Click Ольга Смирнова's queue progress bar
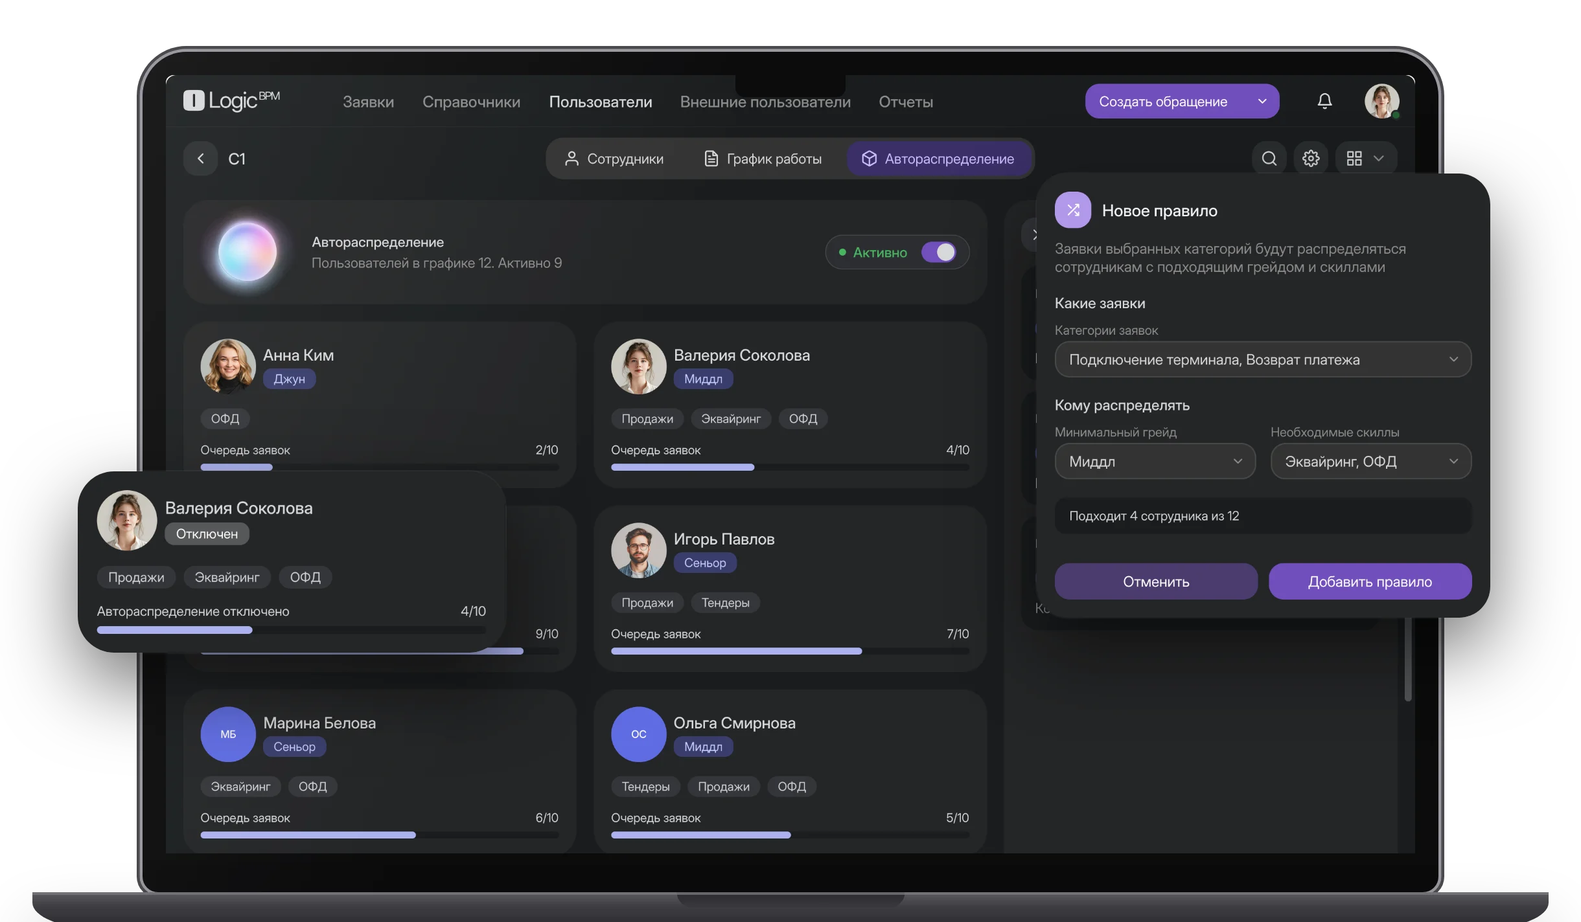The width and height of the screenshot is (1581, 922). [790, 835]
